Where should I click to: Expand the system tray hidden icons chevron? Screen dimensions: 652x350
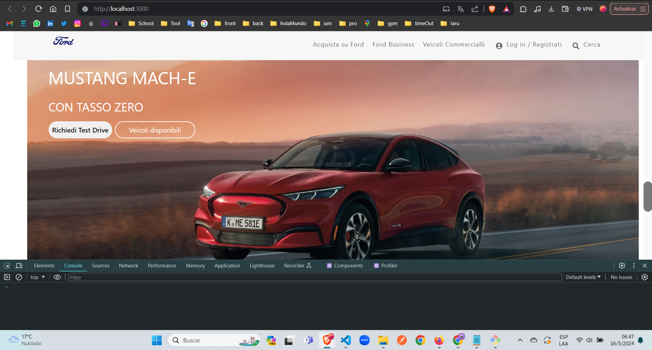520,340
